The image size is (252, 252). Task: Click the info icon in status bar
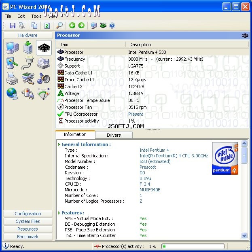6,246
